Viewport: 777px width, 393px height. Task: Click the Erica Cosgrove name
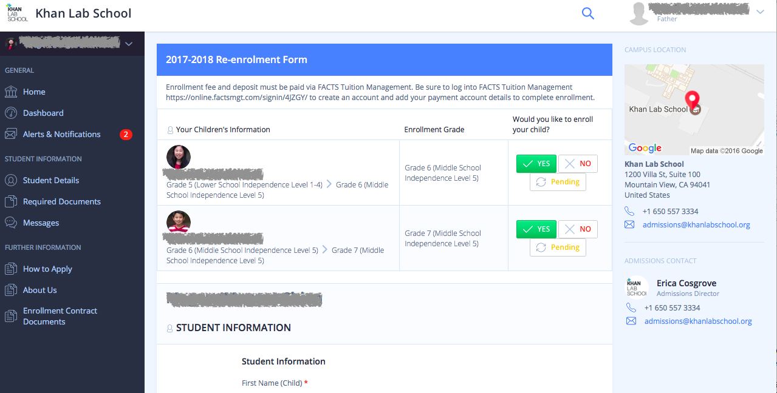[x=686, y=283]
